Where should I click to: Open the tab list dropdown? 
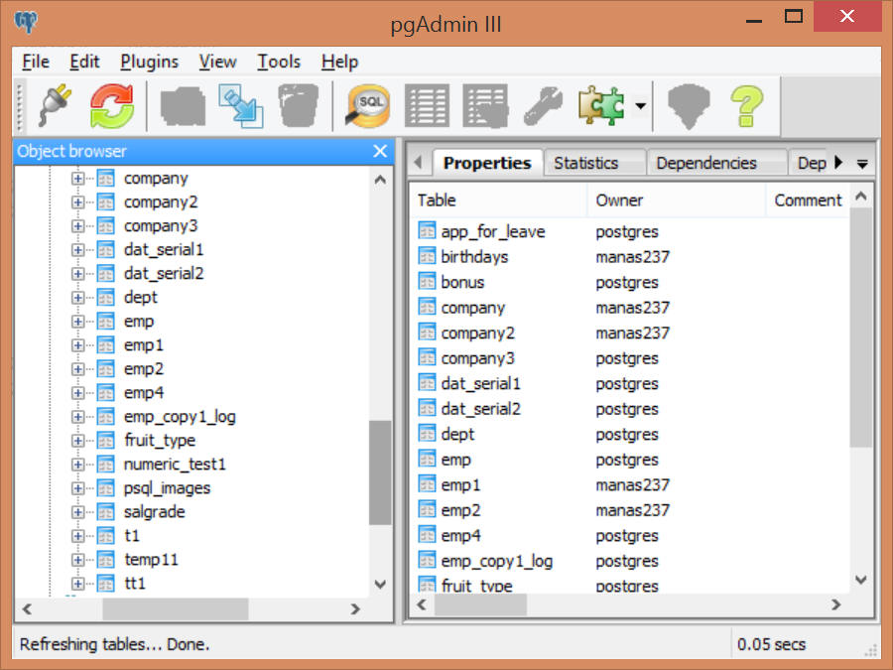pos(862,164)
